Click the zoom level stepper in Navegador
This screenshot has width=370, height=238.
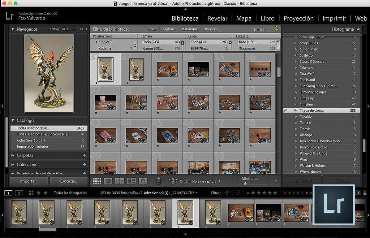pos(86,29)
